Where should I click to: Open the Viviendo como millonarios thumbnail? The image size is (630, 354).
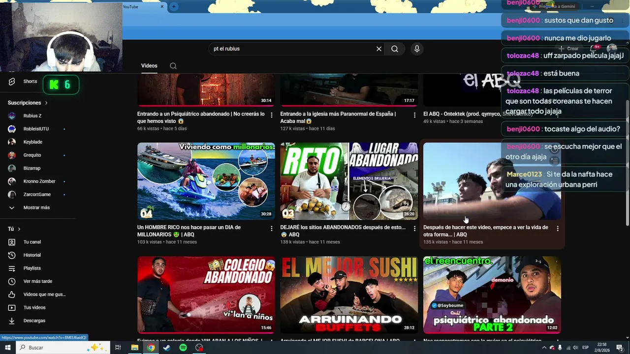(206, 181)
